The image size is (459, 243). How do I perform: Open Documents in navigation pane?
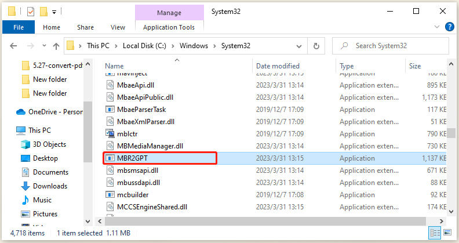[45, 172]
